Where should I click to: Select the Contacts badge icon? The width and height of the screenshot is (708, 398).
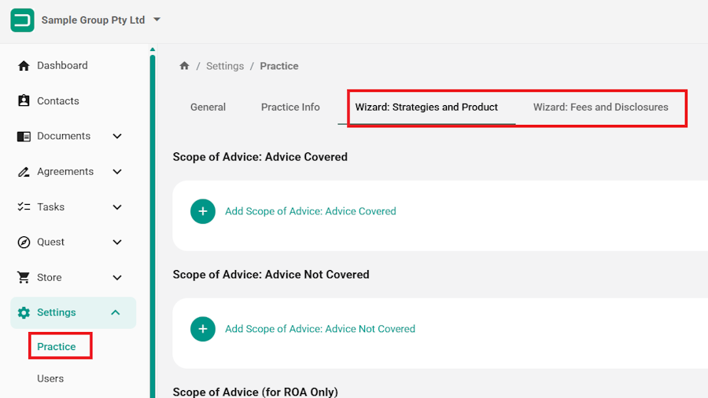coord(24,100)
